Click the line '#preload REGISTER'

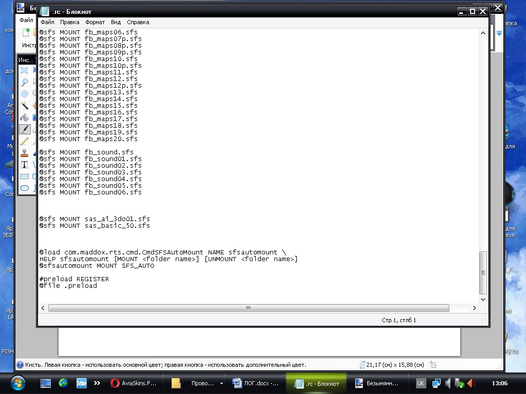click(x=74, y=279)
